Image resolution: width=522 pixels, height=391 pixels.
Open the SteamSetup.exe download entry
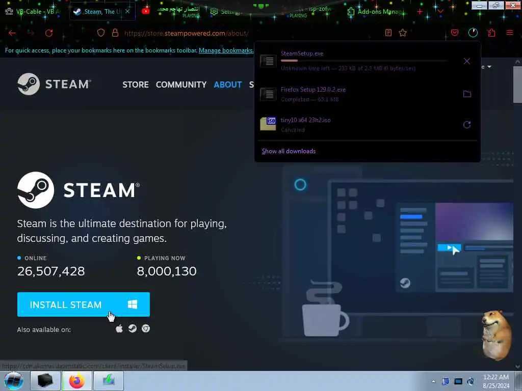click(x=359, y=61)
